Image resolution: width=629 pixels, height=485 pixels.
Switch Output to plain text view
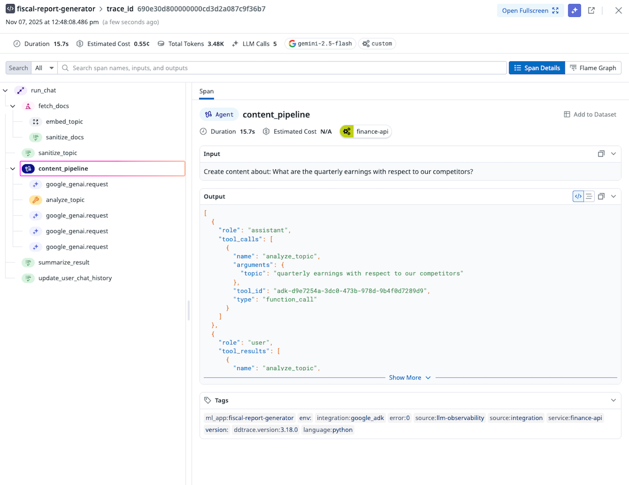point(589,197)
